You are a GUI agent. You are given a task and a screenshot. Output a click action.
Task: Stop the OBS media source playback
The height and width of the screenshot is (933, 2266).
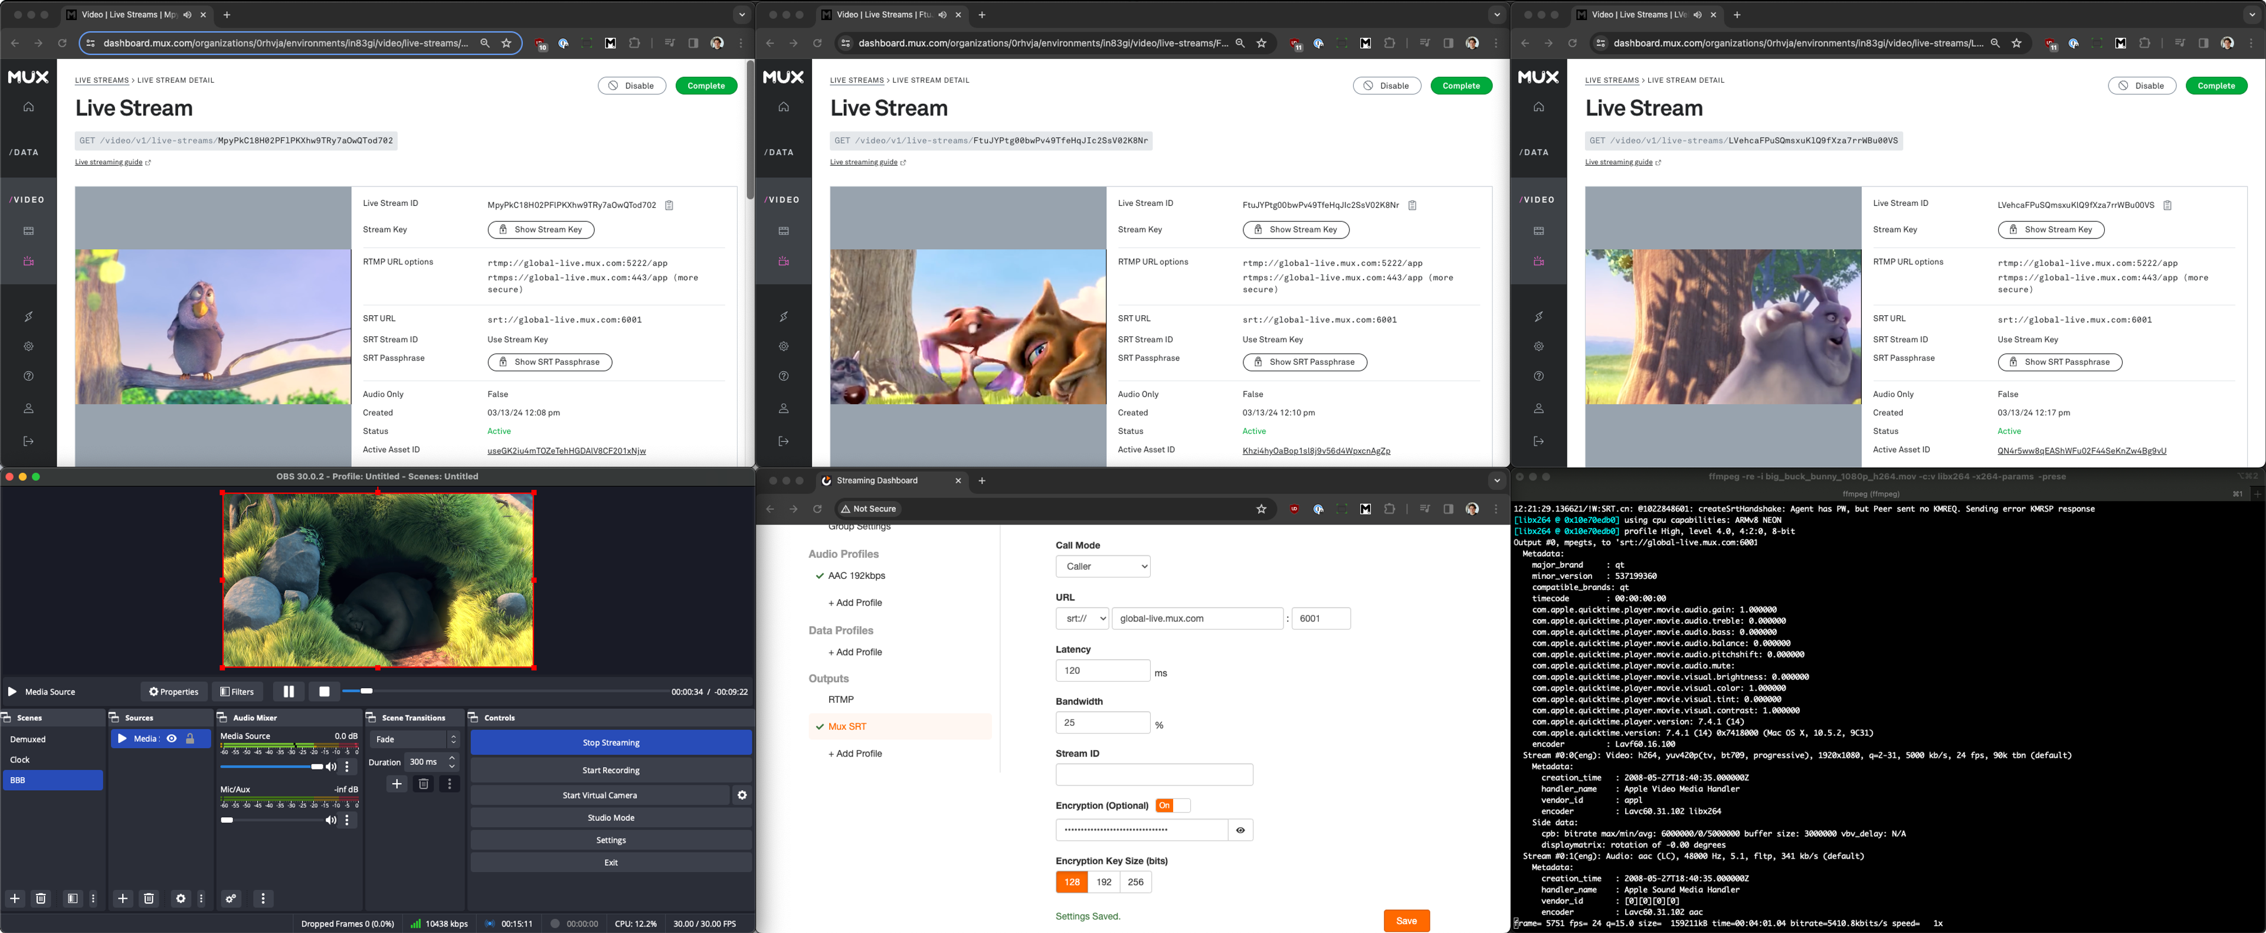[x=324, y=691]
